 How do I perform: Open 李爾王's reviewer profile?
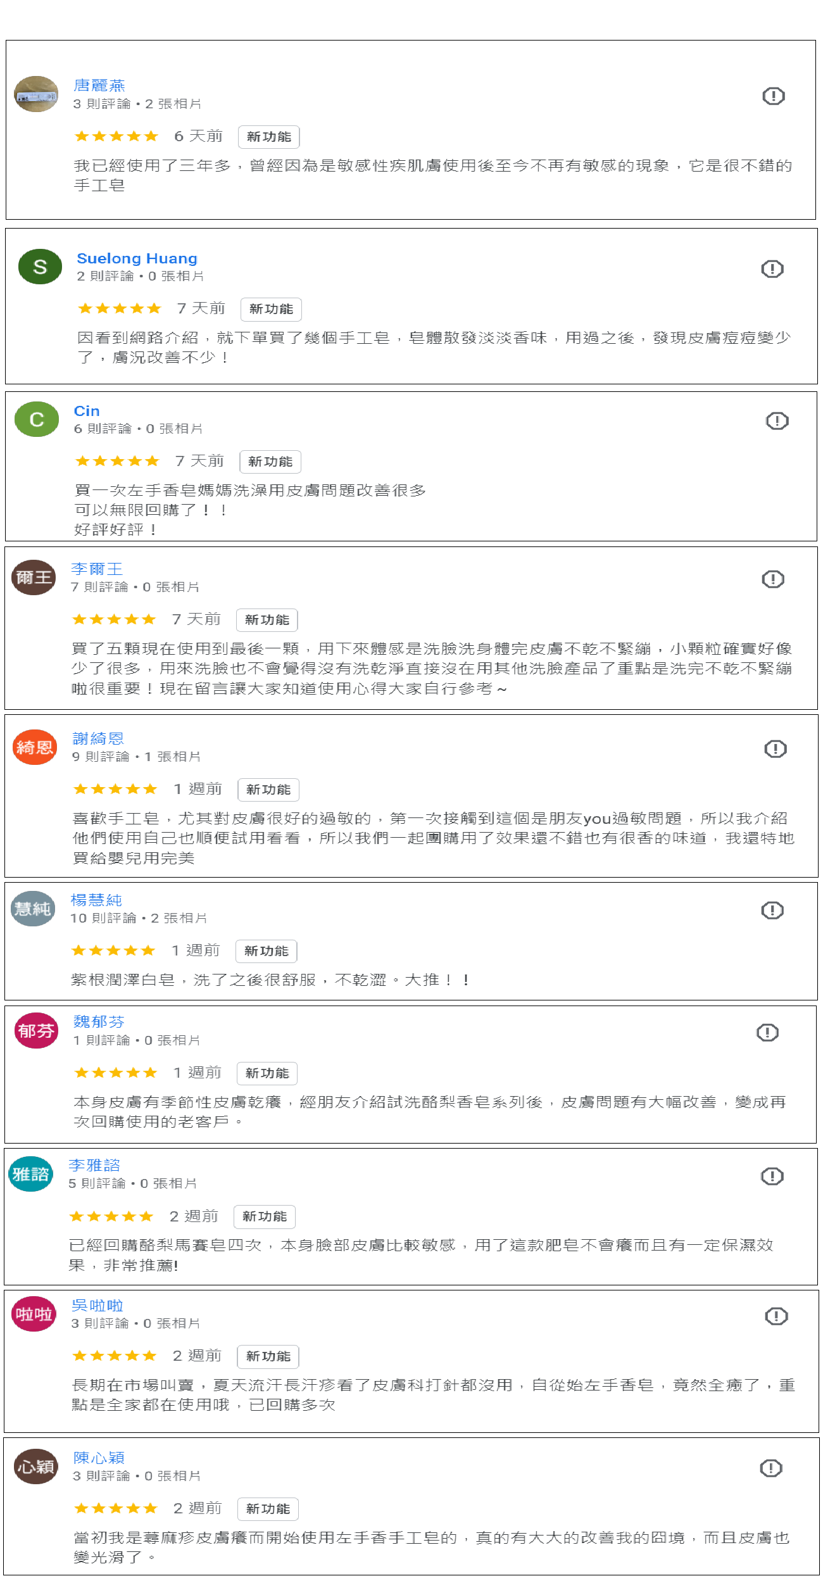(96, 569)
